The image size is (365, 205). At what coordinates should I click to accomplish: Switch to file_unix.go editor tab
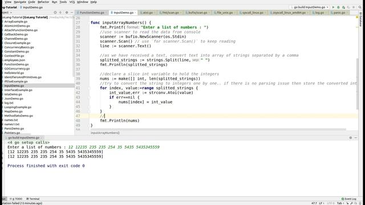tap(224, 13)
